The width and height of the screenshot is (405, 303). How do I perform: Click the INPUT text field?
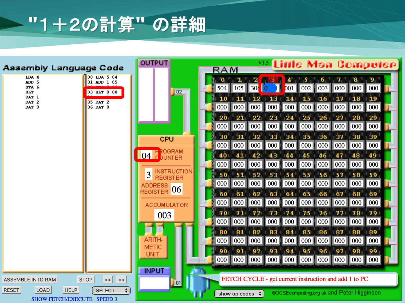coord(154,283)
